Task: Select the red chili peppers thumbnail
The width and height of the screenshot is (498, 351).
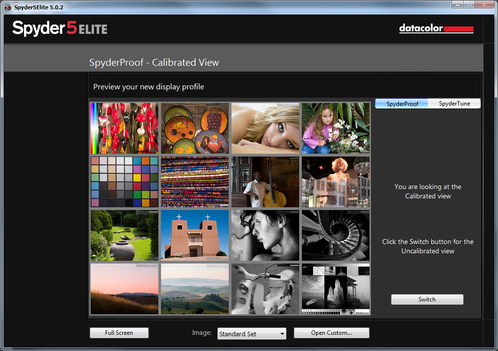Action: [x=125, y=128]
